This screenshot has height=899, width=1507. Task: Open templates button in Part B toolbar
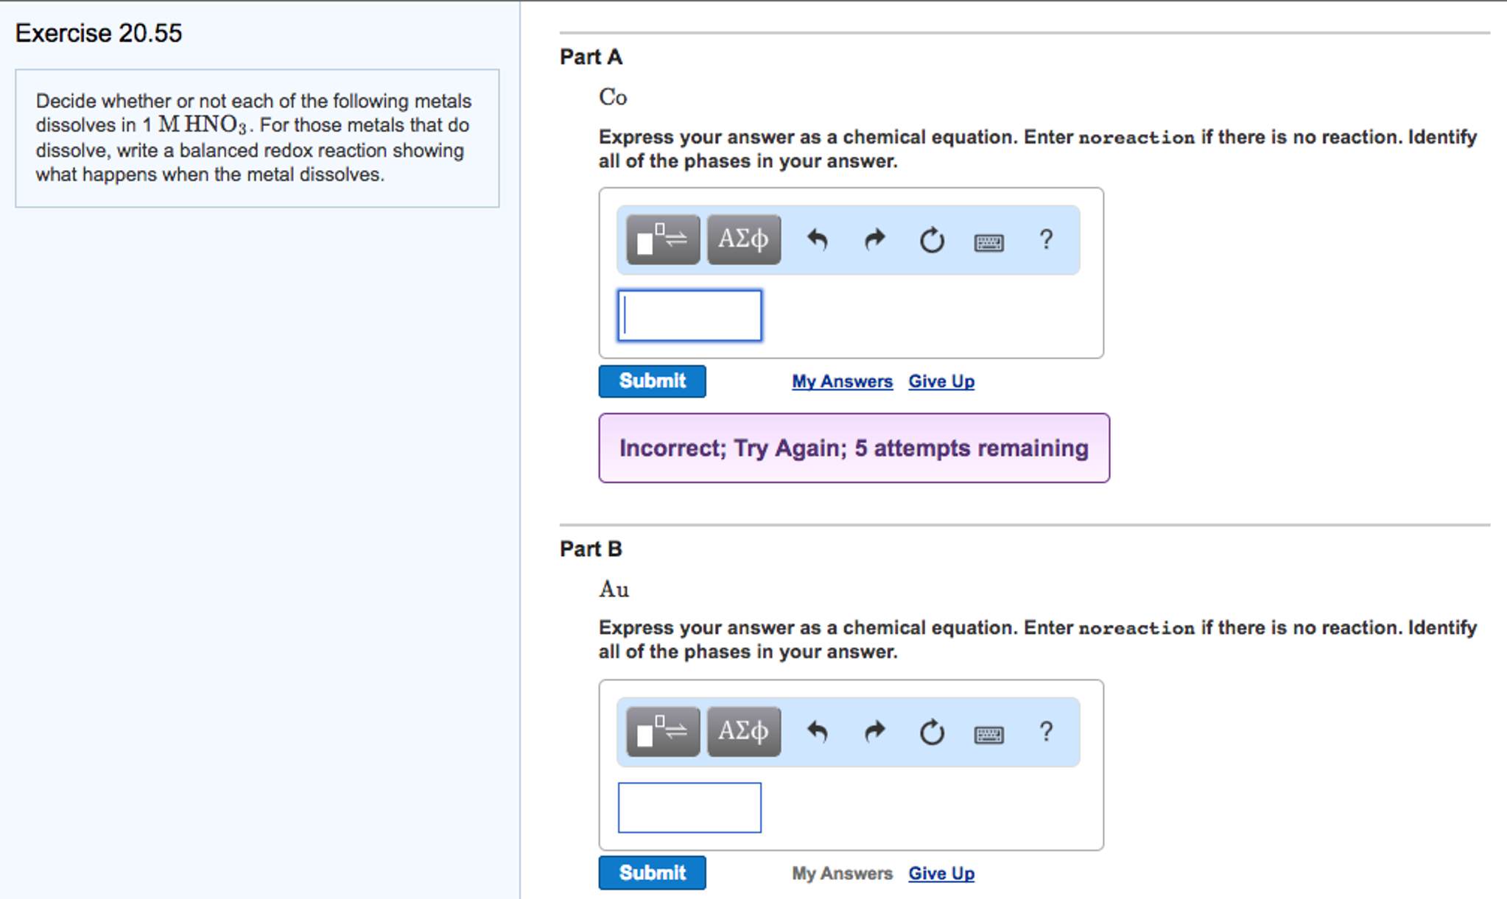[662, 731]
